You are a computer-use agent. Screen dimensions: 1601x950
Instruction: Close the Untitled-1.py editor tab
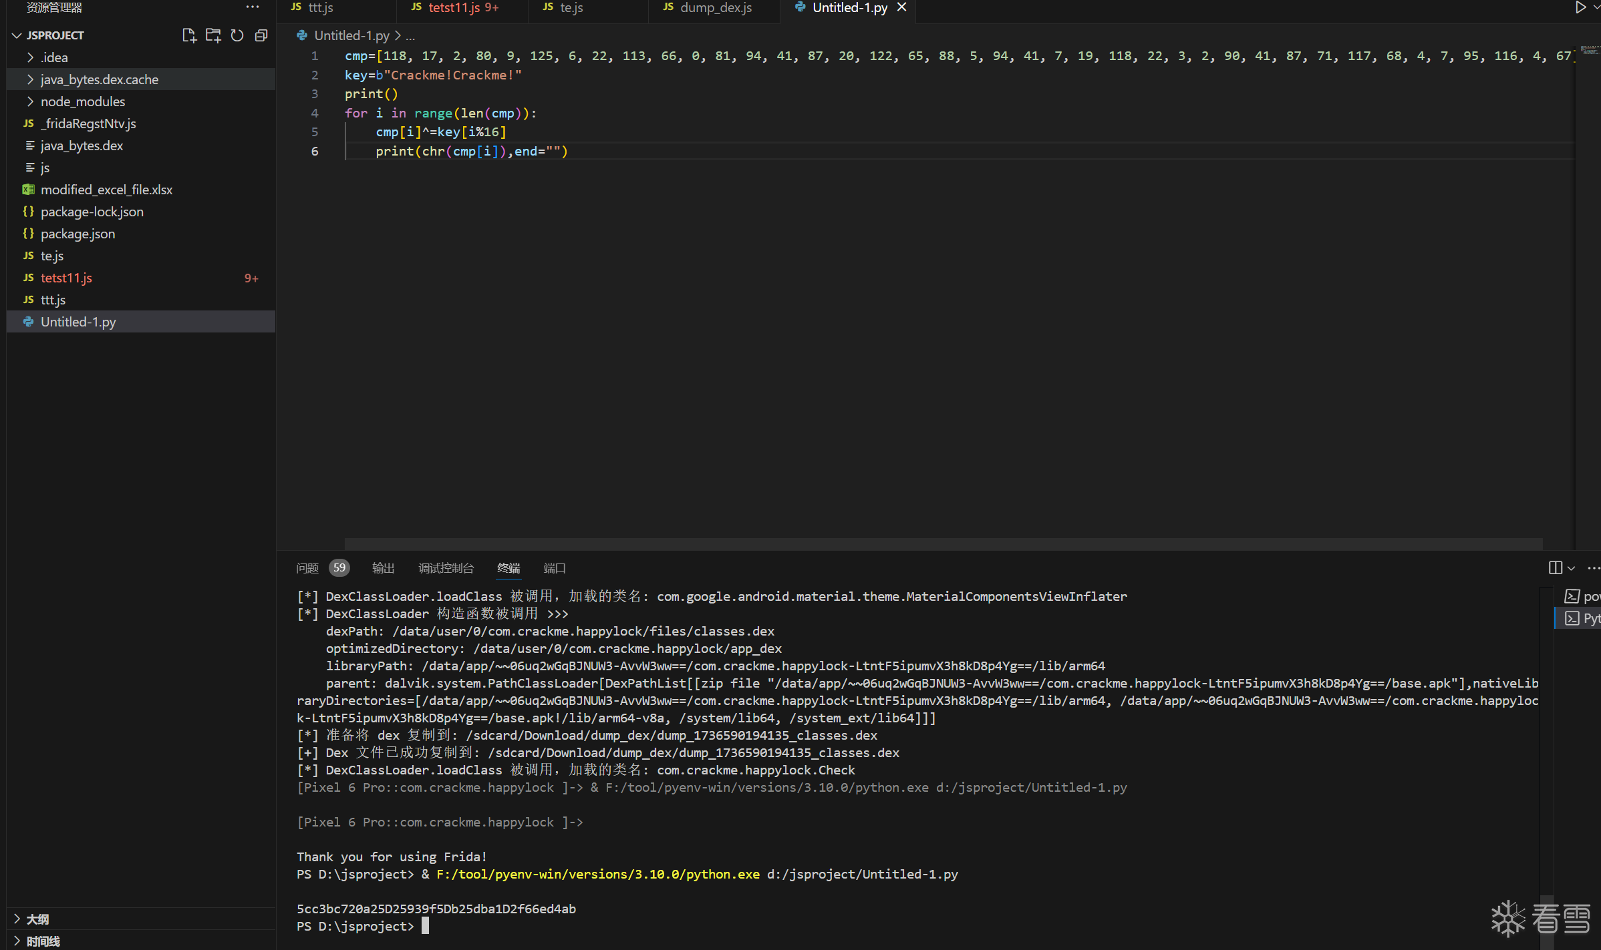pos(901,7)
